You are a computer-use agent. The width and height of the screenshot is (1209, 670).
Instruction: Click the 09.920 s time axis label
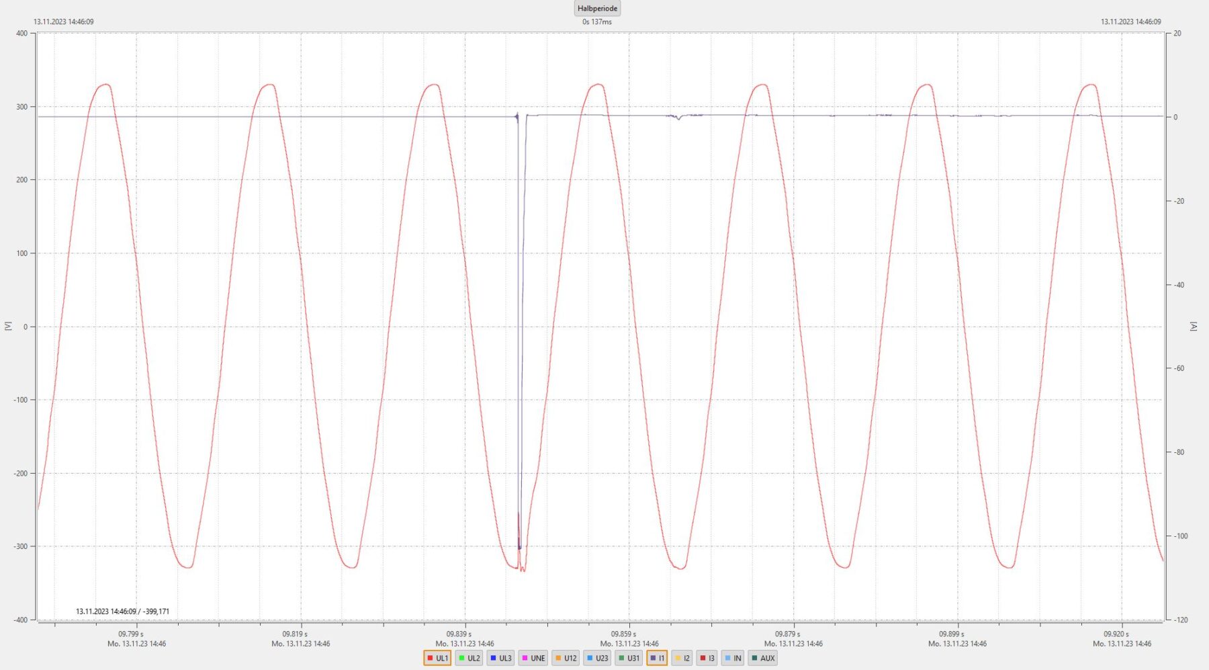pyautogui.click(x=1116, y=634)
